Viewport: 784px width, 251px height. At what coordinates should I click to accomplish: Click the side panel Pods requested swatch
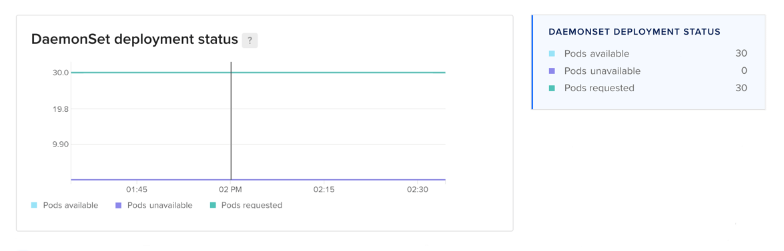[x=552, y=88]
